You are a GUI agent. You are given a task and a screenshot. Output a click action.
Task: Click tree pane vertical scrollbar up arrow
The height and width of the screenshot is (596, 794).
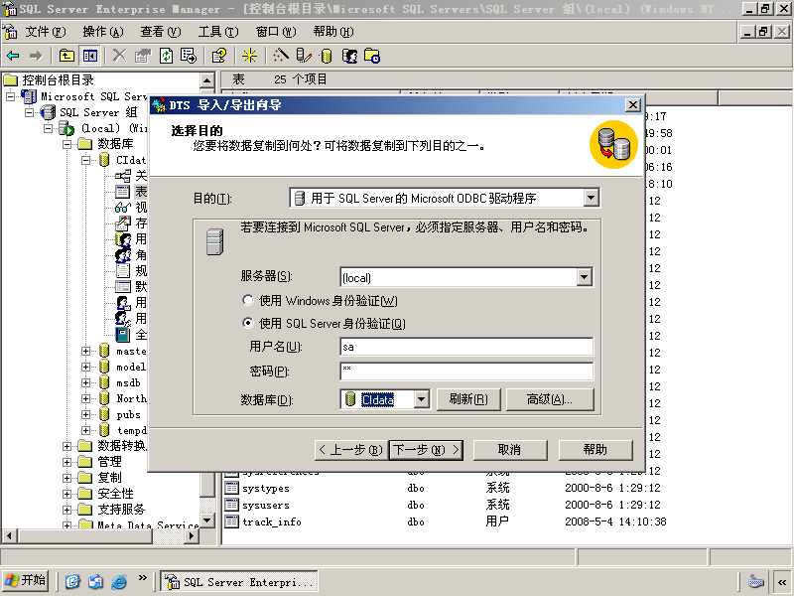point(207,80)
